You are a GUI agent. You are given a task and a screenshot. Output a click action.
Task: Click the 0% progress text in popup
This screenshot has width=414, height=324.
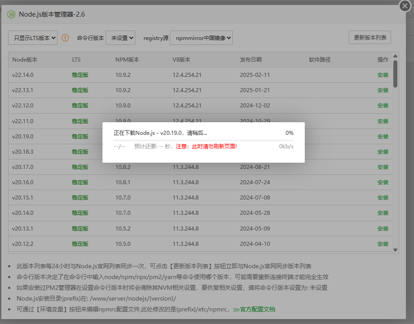click(x=289, y=133)
